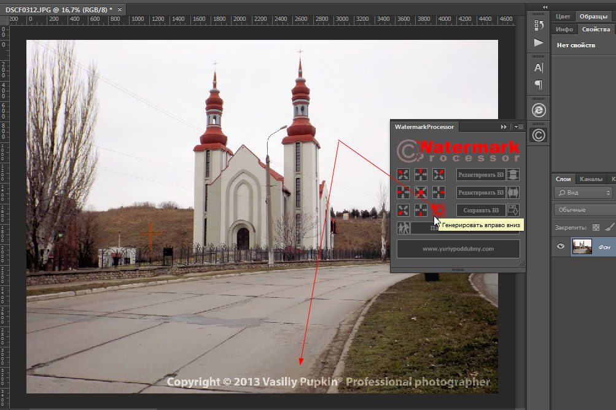Open the Вид layer filter dropdown
Image resolution: width=616 pixels, height=410 pixels.
583,193
